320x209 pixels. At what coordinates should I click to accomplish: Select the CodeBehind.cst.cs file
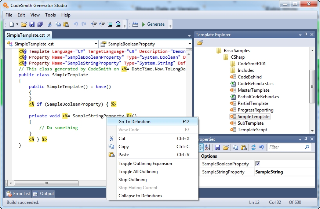coord(255,84)
